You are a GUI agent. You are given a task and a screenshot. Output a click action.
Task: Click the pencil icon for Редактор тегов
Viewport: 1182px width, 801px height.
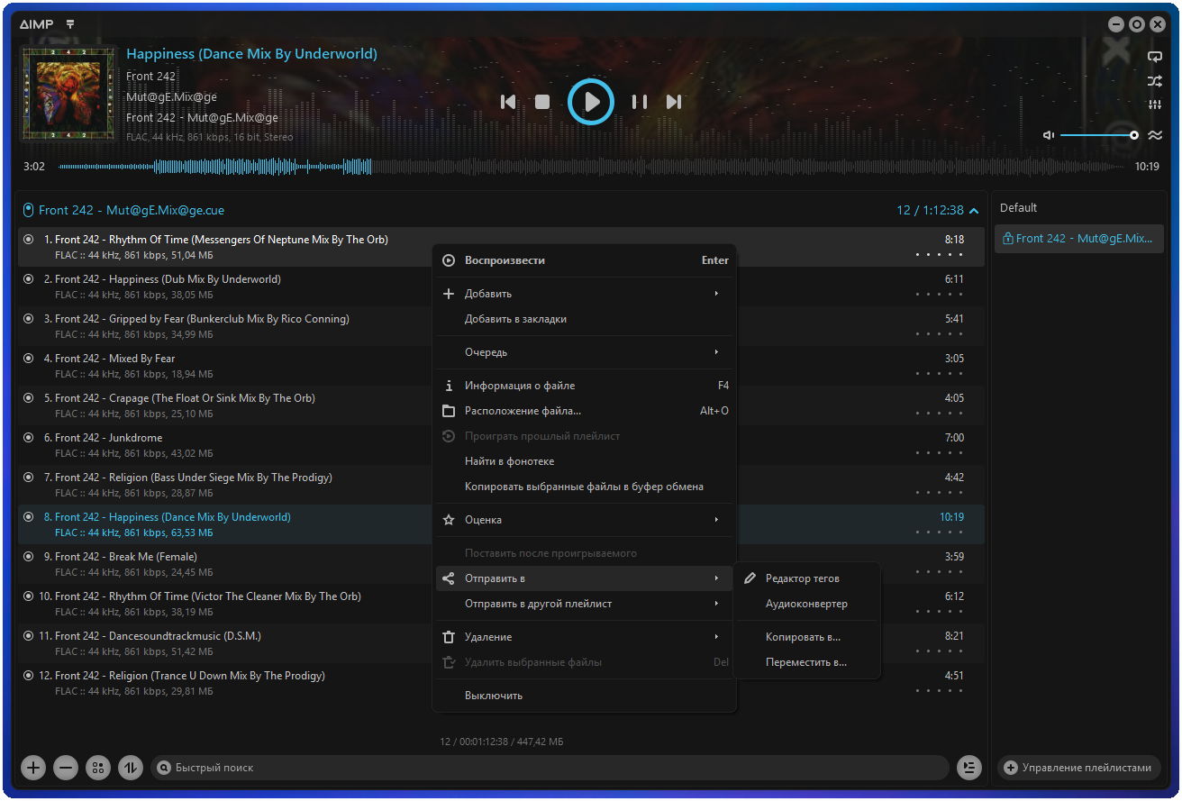tap(750, 578)
